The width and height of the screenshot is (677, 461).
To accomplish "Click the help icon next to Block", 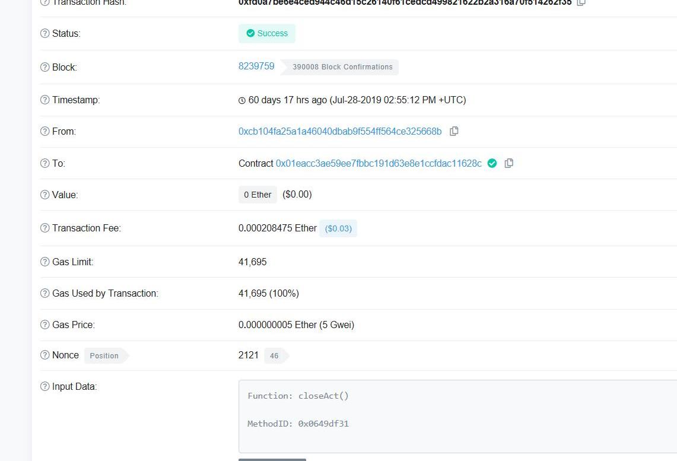I will [45, 67].
